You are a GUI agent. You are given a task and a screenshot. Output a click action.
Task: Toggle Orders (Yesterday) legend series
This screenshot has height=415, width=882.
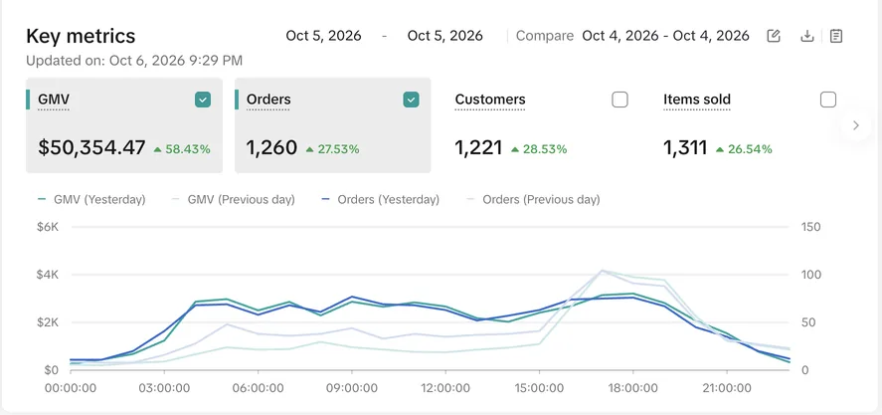click(380, 199)
